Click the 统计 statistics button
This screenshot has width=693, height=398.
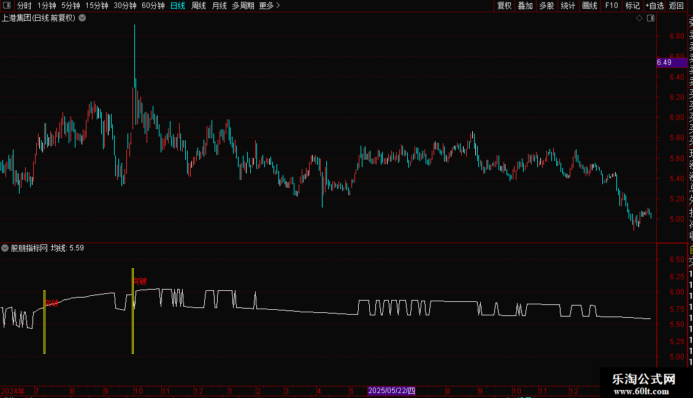tap(568, 6)
